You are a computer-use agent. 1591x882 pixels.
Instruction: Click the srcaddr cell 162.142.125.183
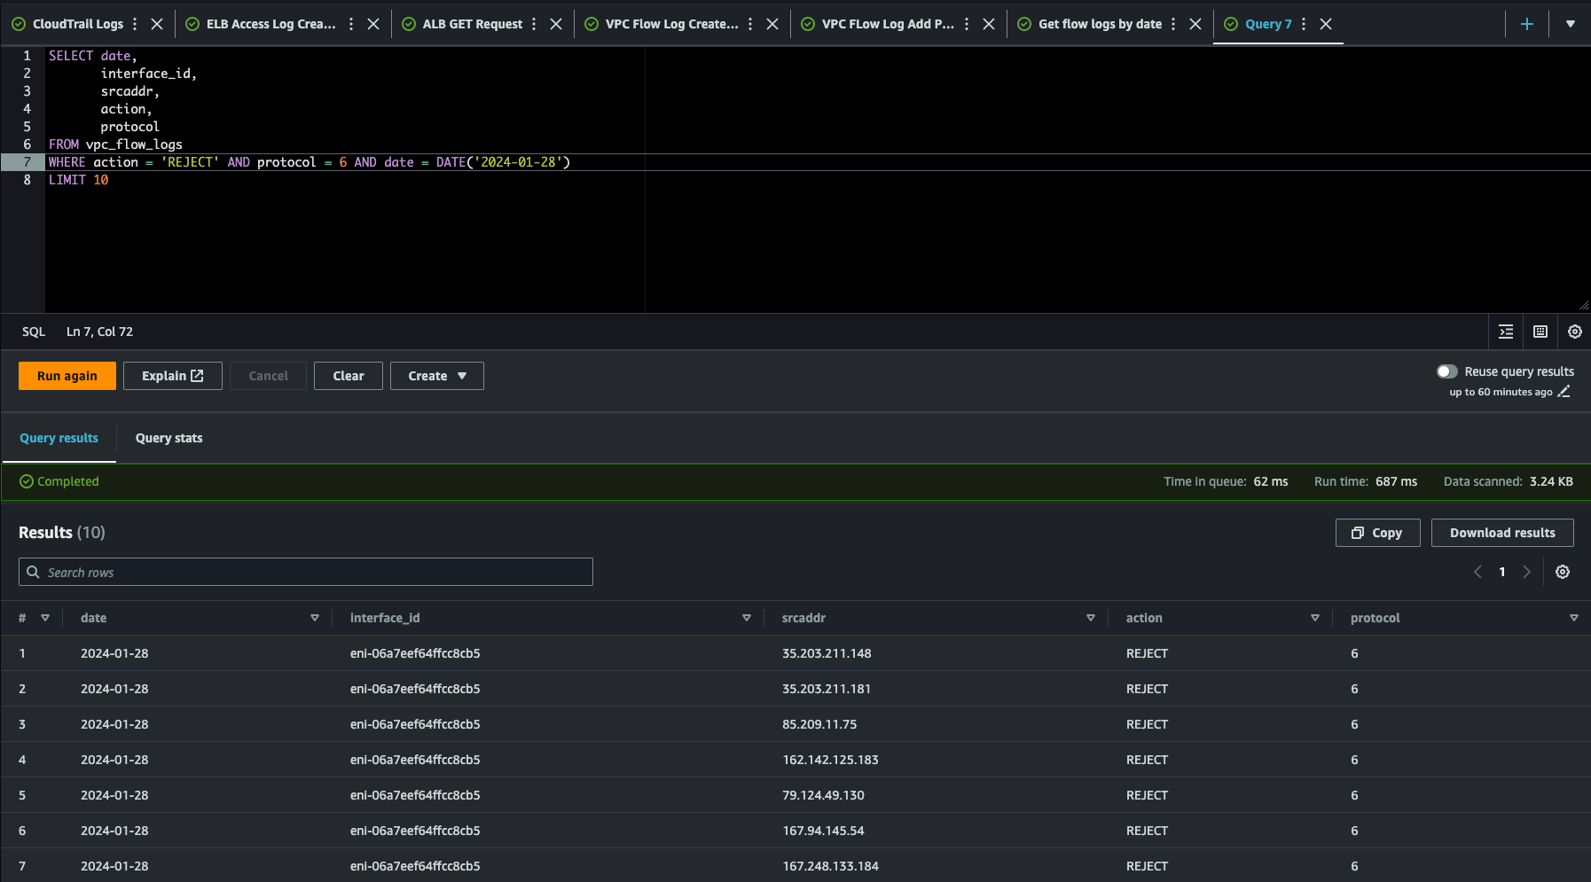830,760
